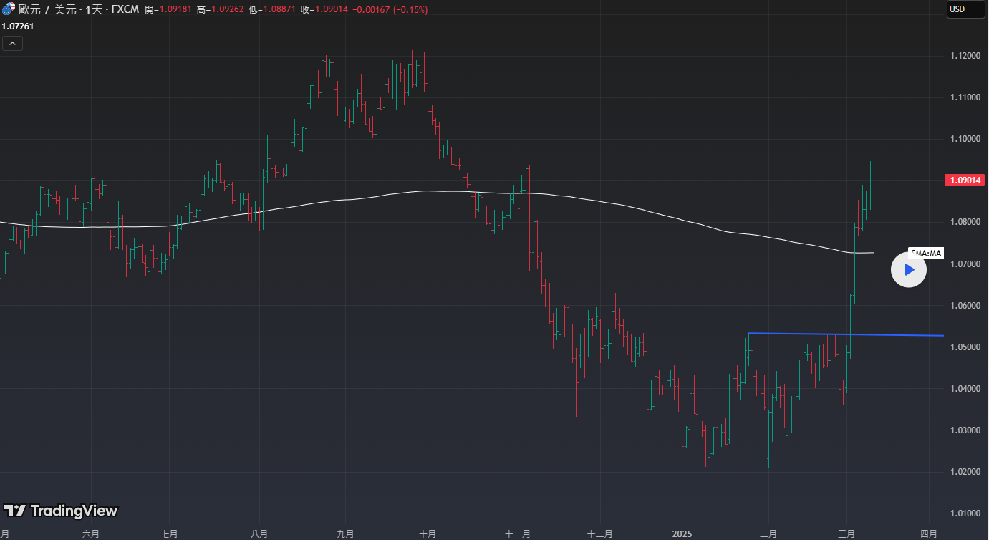
Task: Click the TradingView logo
Action: [x=61, y=511]
